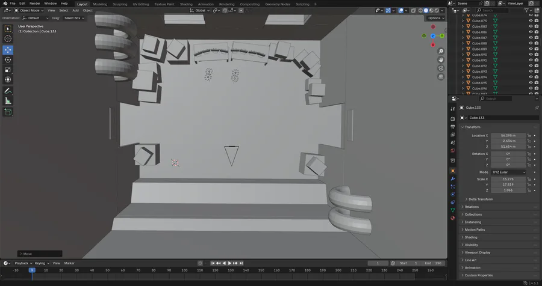Open the Drag Select Box dropdown
This screenshot has height=286, width=542.
coord(74,18)
